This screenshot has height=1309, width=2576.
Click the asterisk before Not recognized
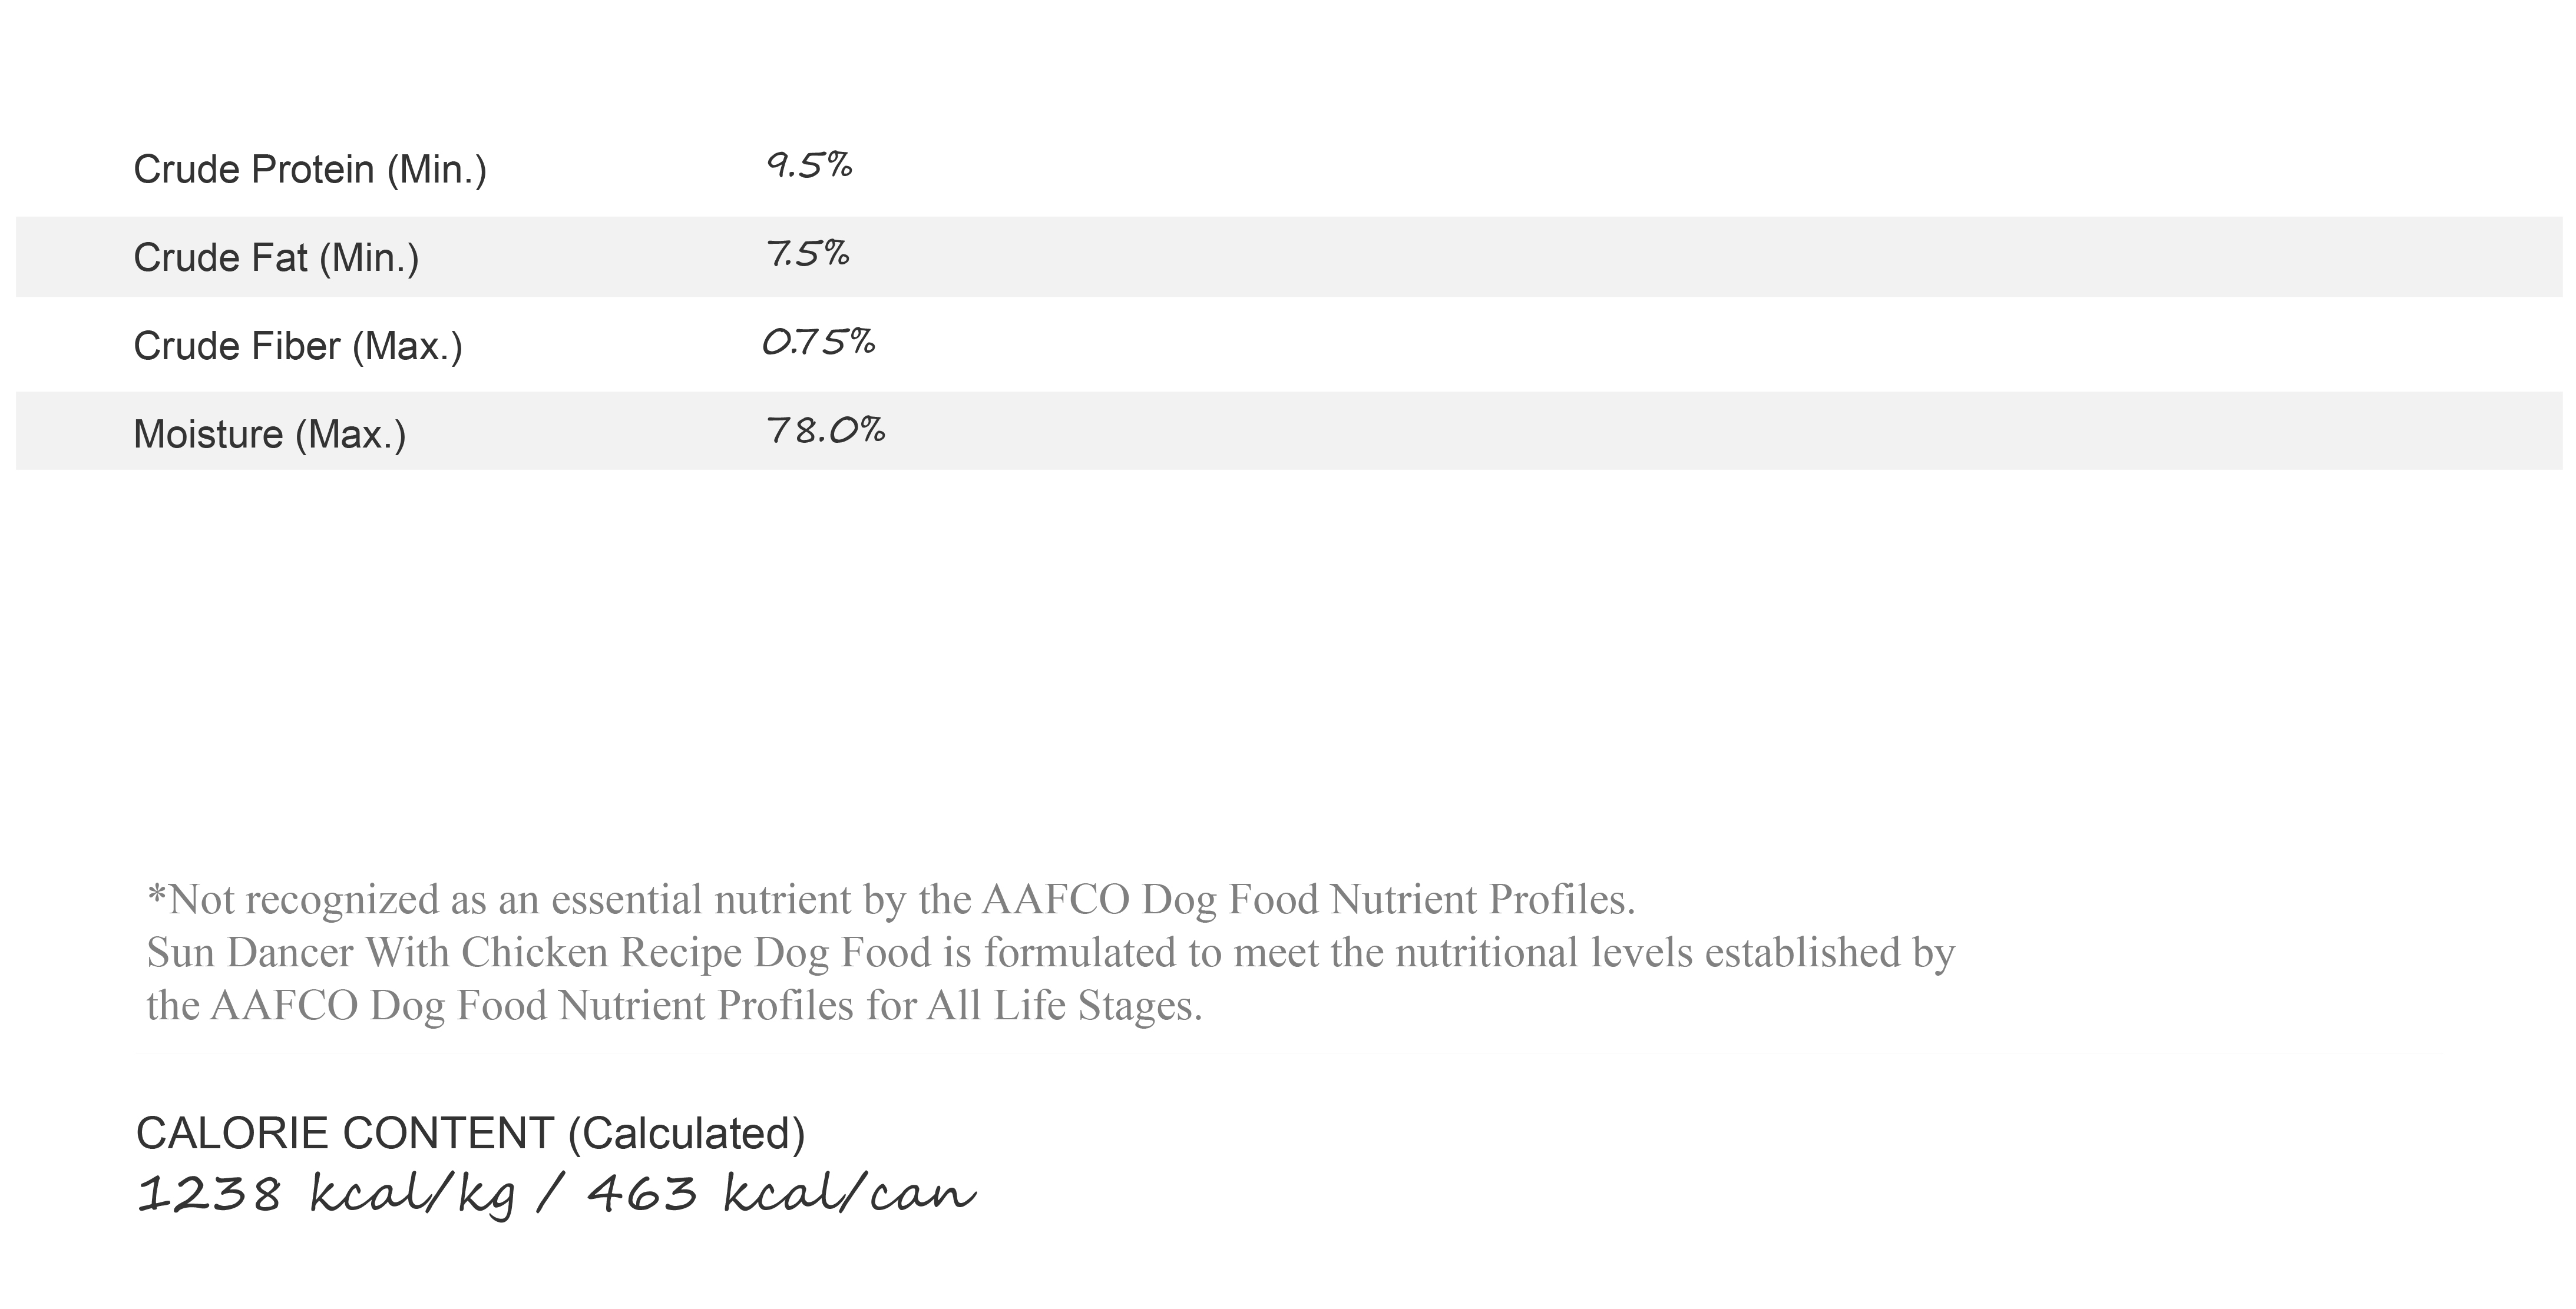coord(156,892)
